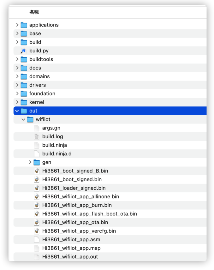The width and height of the screenshot is (214, 270).
Task: Select the 'Hi3861_wifiiot_app_burn.bin' file name
Action: 77,206
